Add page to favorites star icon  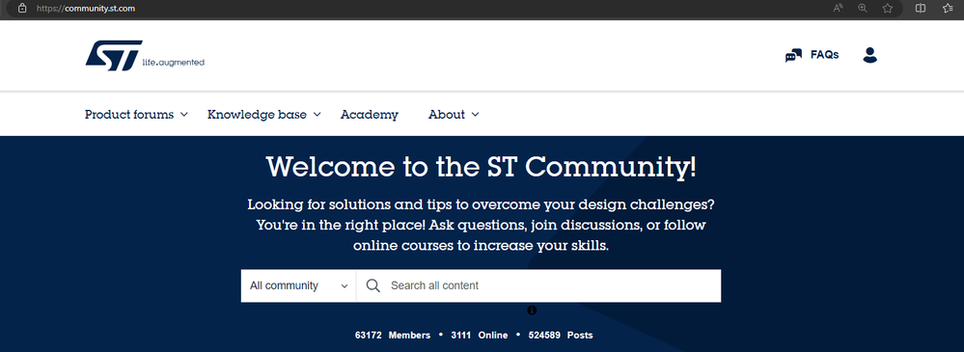887,8
